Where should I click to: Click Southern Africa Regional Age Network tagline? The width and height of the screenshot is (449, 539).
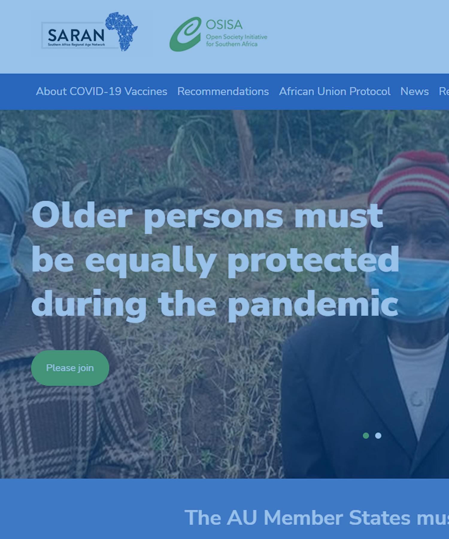(77, 45)
